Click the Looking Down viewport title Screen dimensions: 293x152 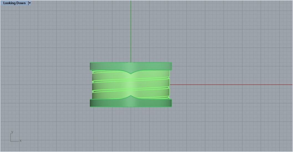[x=14, y=3]
